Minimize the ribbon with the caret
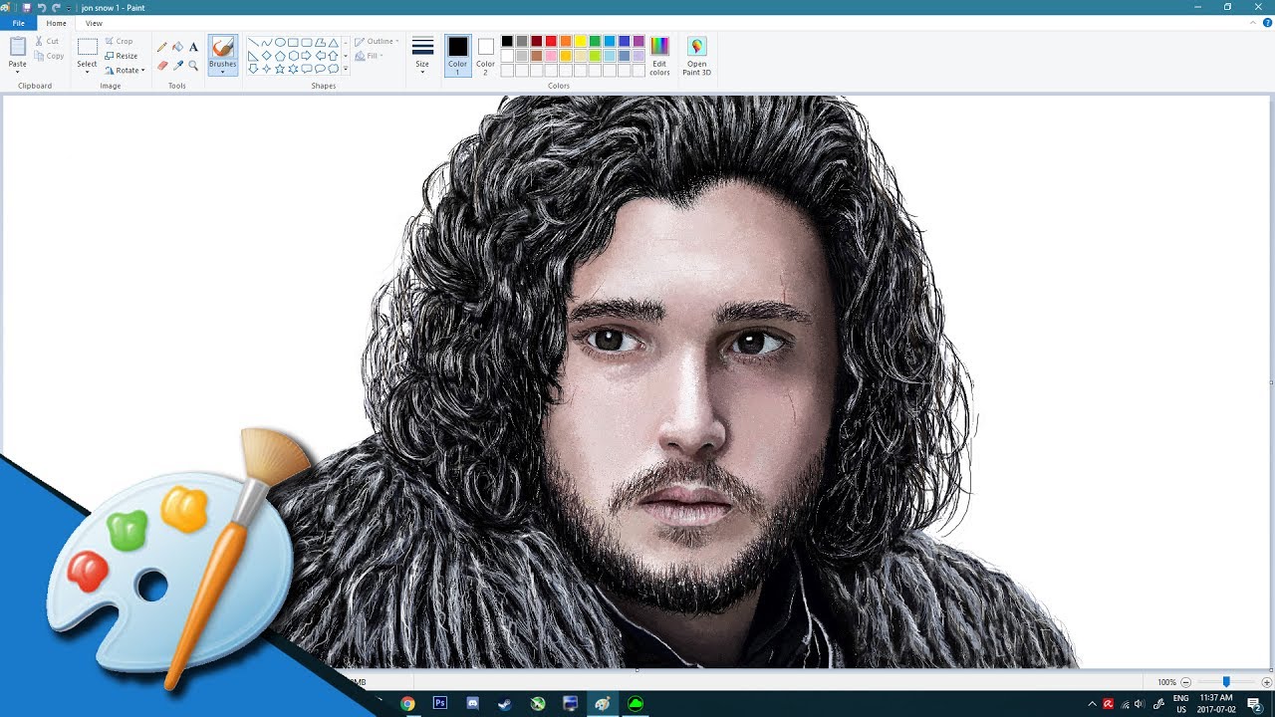Viewport: 1275px width, 717px height. click(x=1255, y=22)
